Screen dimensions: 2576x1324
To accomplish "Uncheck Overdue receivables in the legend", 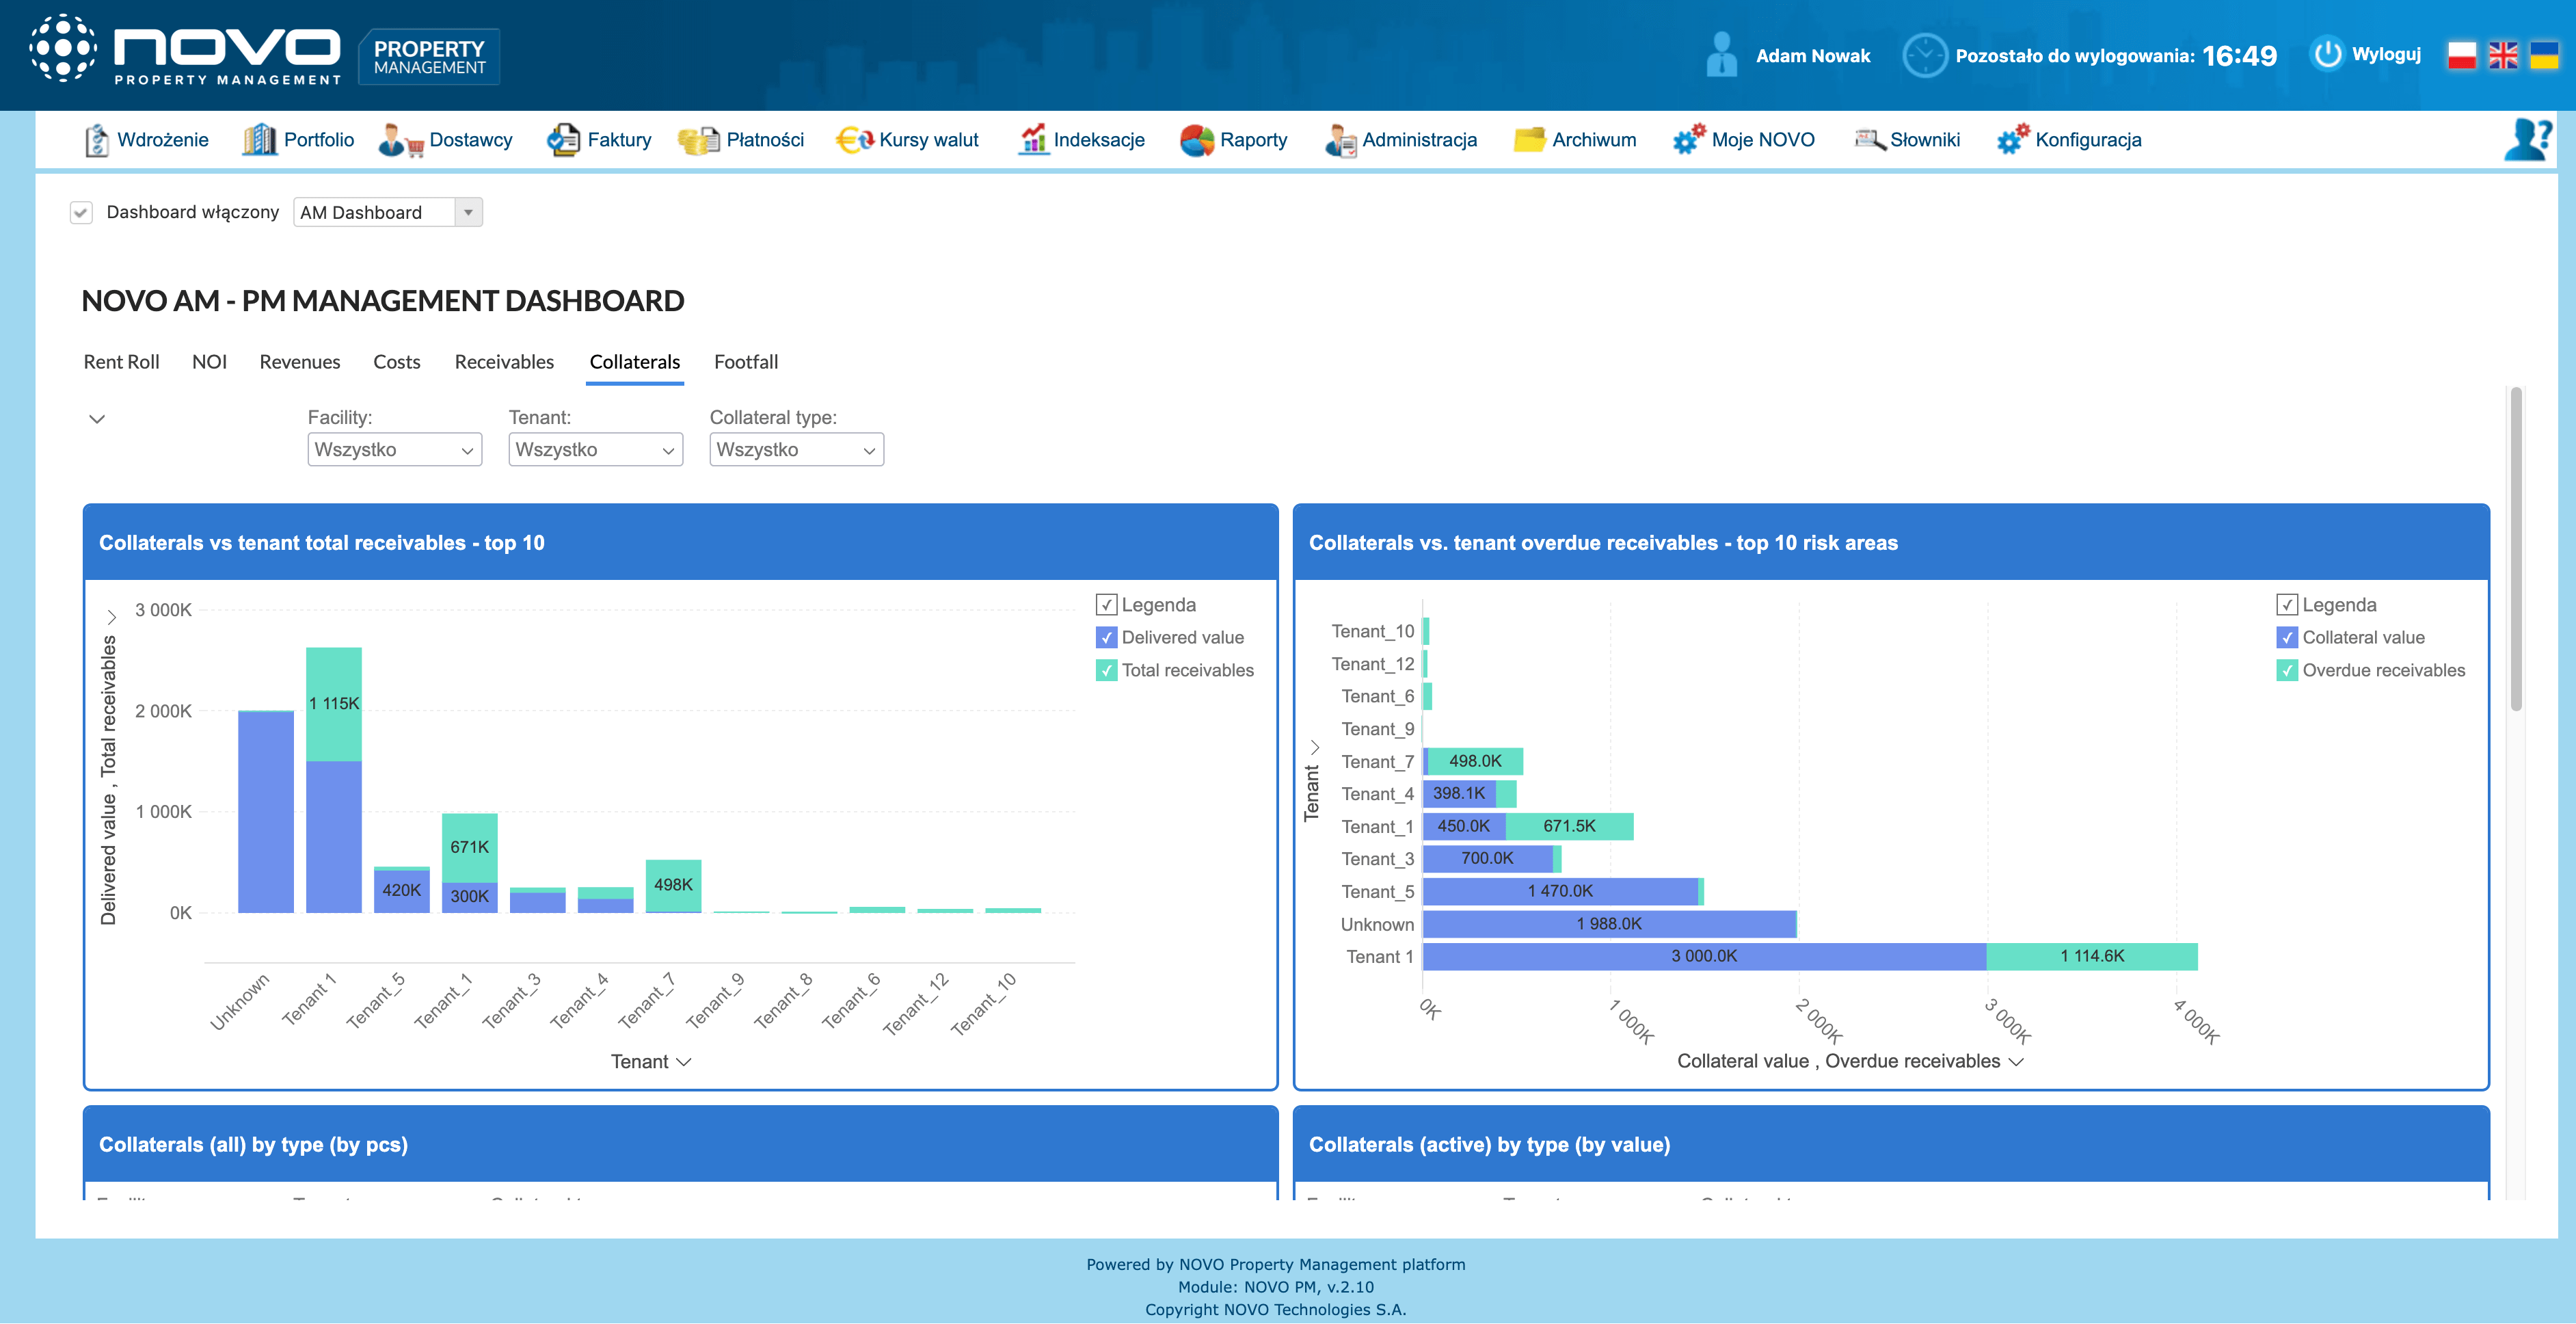I will tap(2286, 671).
